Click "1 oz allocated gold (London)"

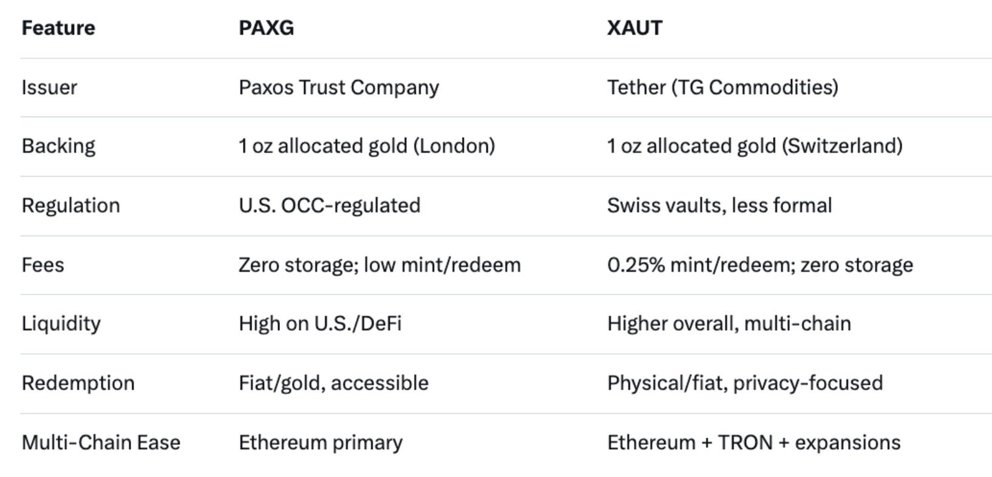click(367, 146)
